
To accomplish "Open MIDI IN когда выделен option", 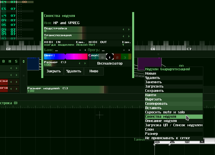I will tap(59, 43).
